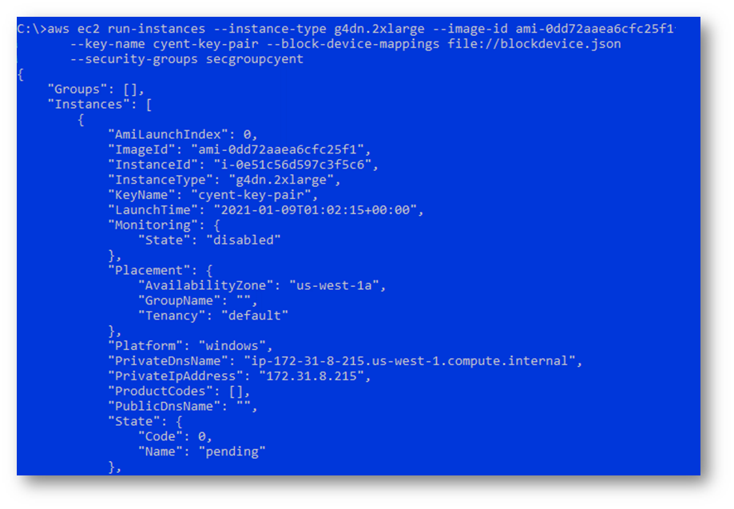Click the "Tenancy": "default" line
734x509 pixels.
click(213, 316)
